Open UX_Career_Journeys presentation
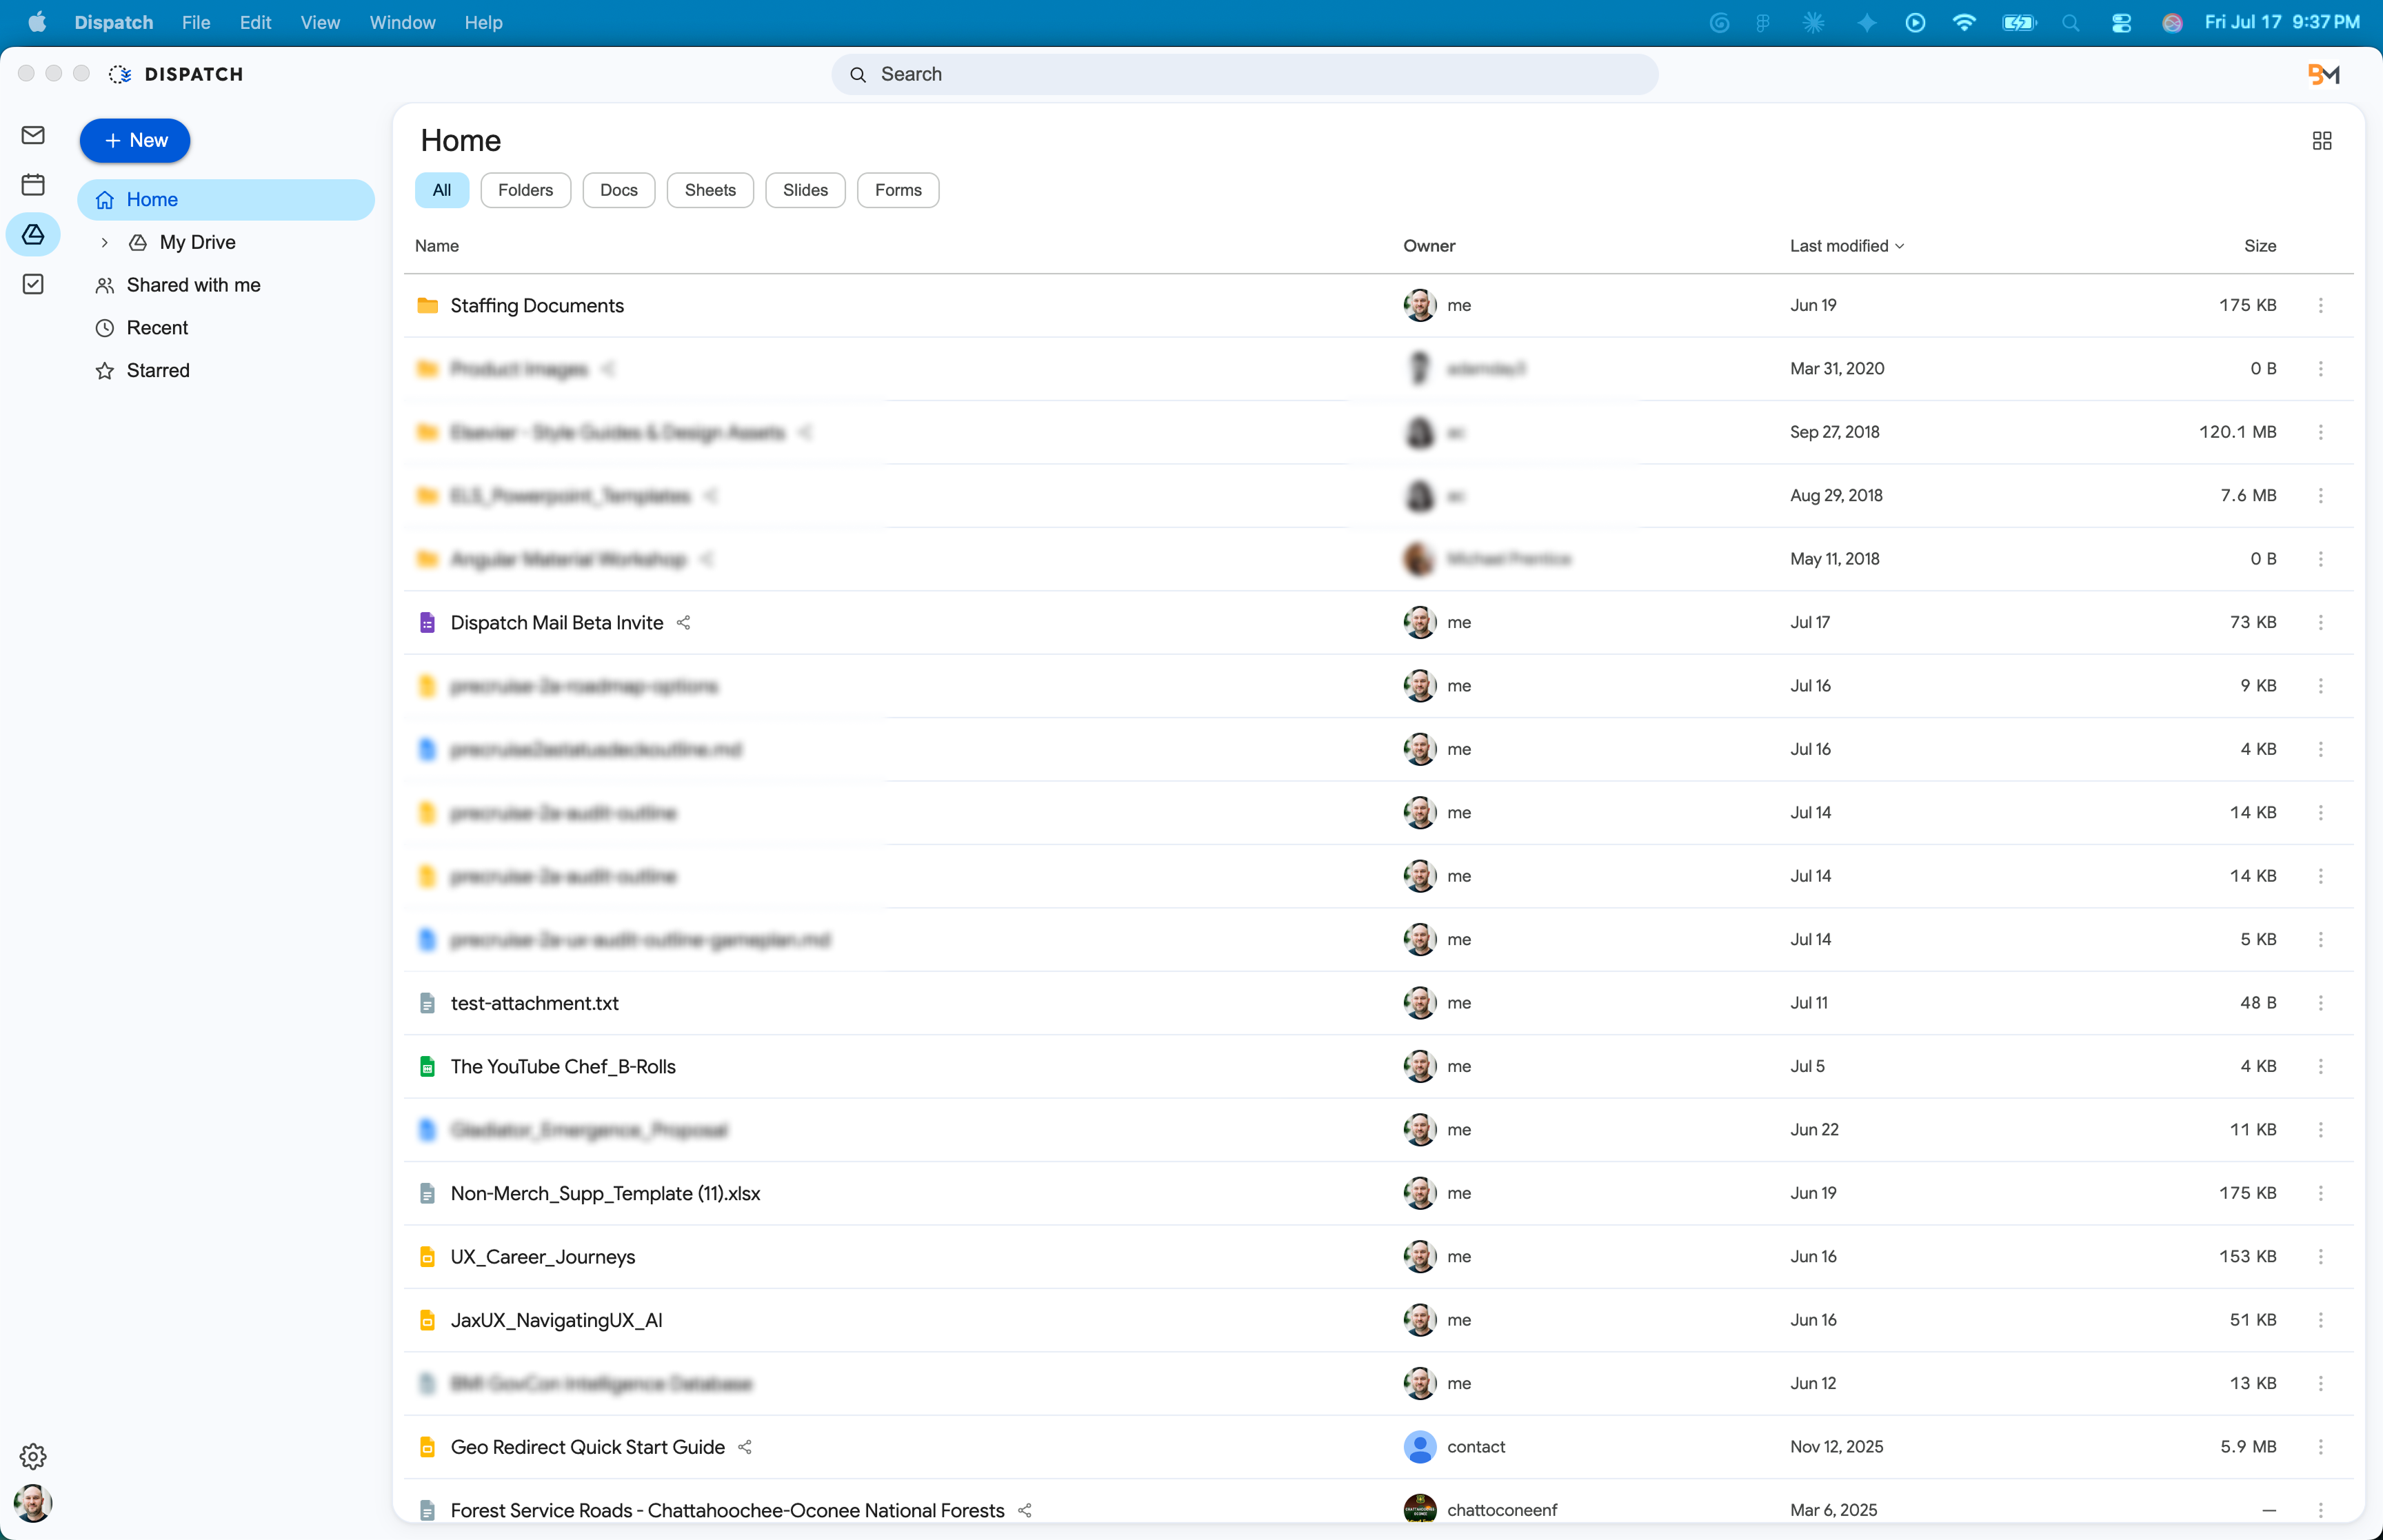This screenshot has width=2383, height=1540. click(x=543, y=1256)
